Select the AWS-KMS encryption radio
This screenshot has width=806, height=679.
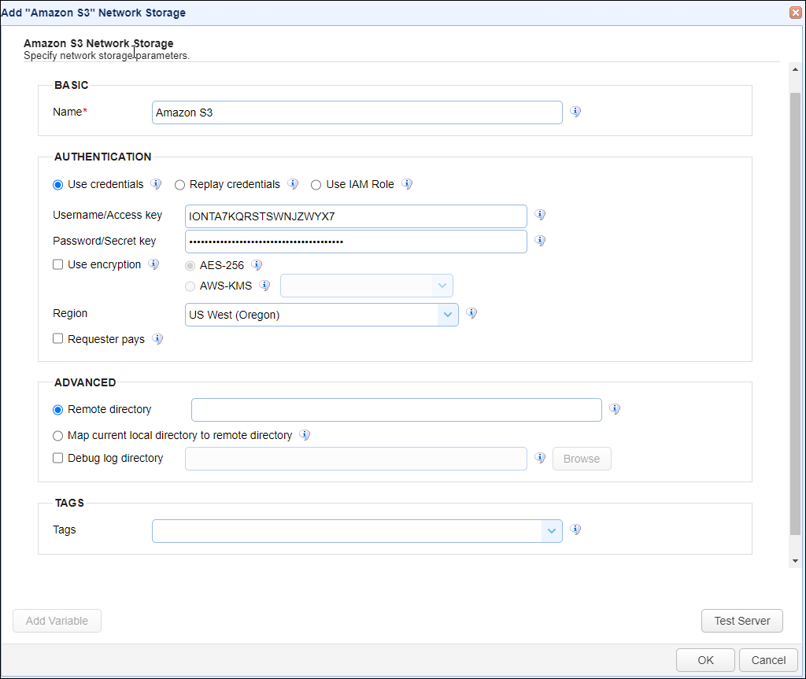(x=190, y=286)
